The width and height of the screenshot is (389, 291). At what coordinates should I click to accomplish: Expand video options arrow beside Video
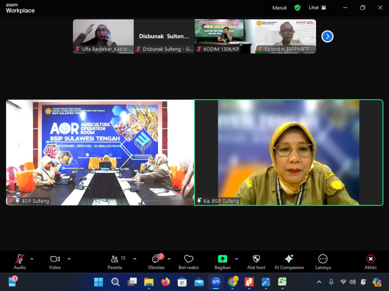69,259
